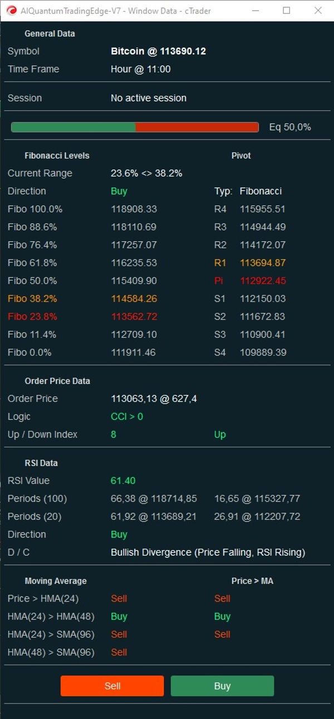Screen dimensions: 334x719
Task: Click the RSI Value 61.40
Action: click(x=123, y=480)
